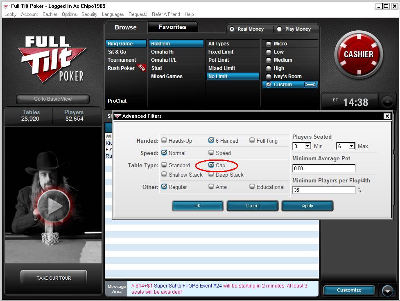The width and height of the screenshot is (400, 301).
Task: Click the red Cashier chip icon
Action: (359, 54)
